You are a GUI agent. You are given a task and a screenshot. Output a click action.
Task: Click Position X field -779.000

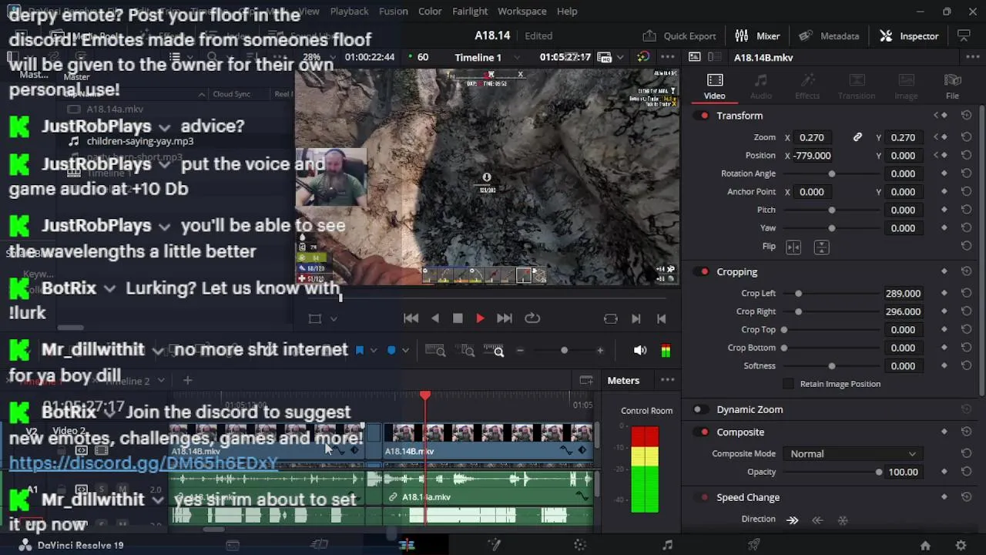pos(813,156)
